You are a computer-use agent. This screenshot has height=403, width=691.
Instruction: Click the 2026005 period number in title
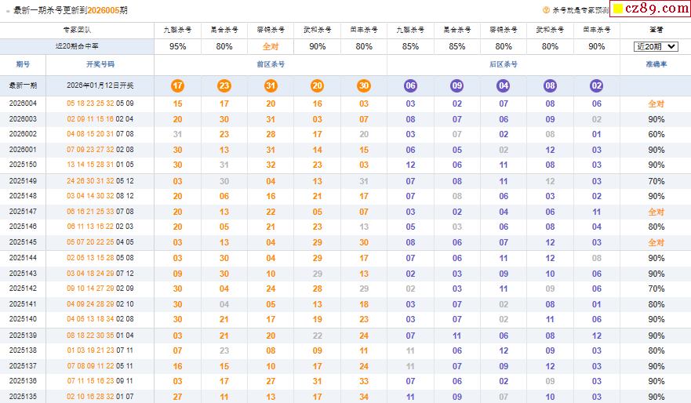(104, 10)
